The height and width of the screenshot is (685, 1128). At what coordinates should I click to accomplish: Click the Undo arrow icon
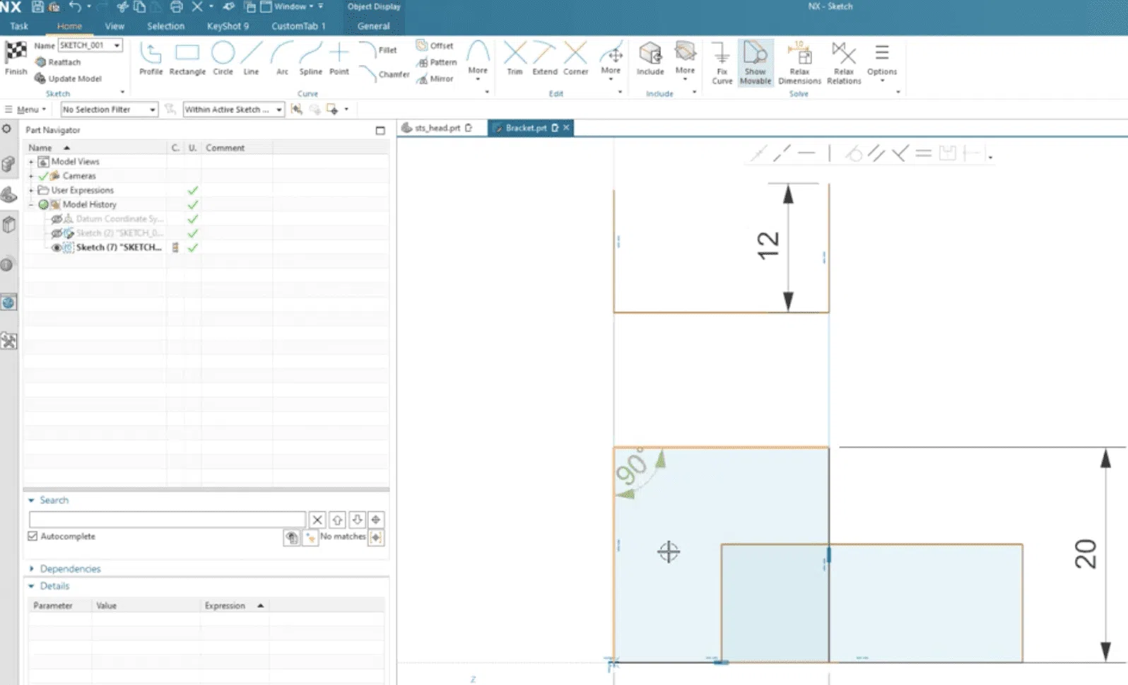point(76,6)
